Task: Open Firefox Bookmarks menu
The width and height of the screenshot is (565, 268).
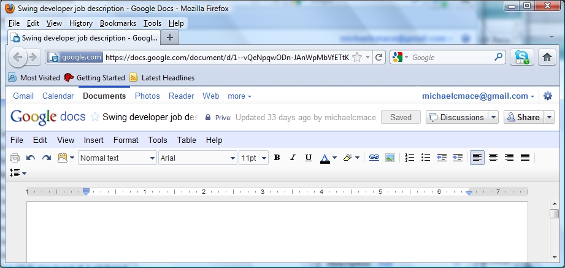Action: (x=118, y=23)
